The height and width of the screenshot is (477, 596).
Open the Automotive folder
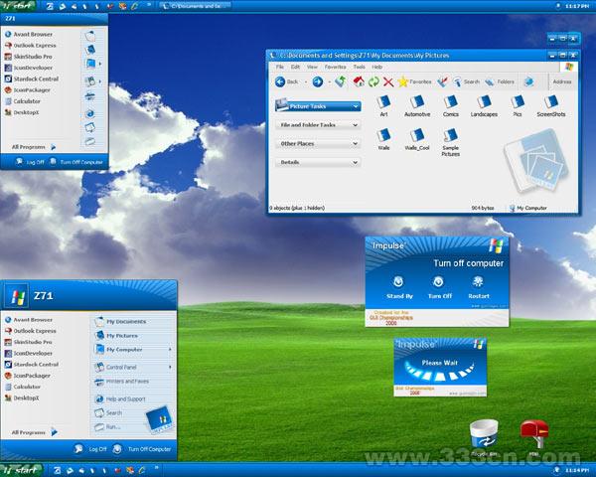pyautogui.click(x=417, y=105)
